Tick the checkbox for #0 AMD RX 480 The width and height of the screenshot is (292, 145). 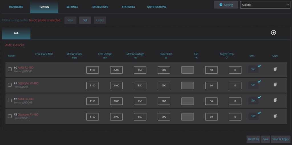(10, 69)
